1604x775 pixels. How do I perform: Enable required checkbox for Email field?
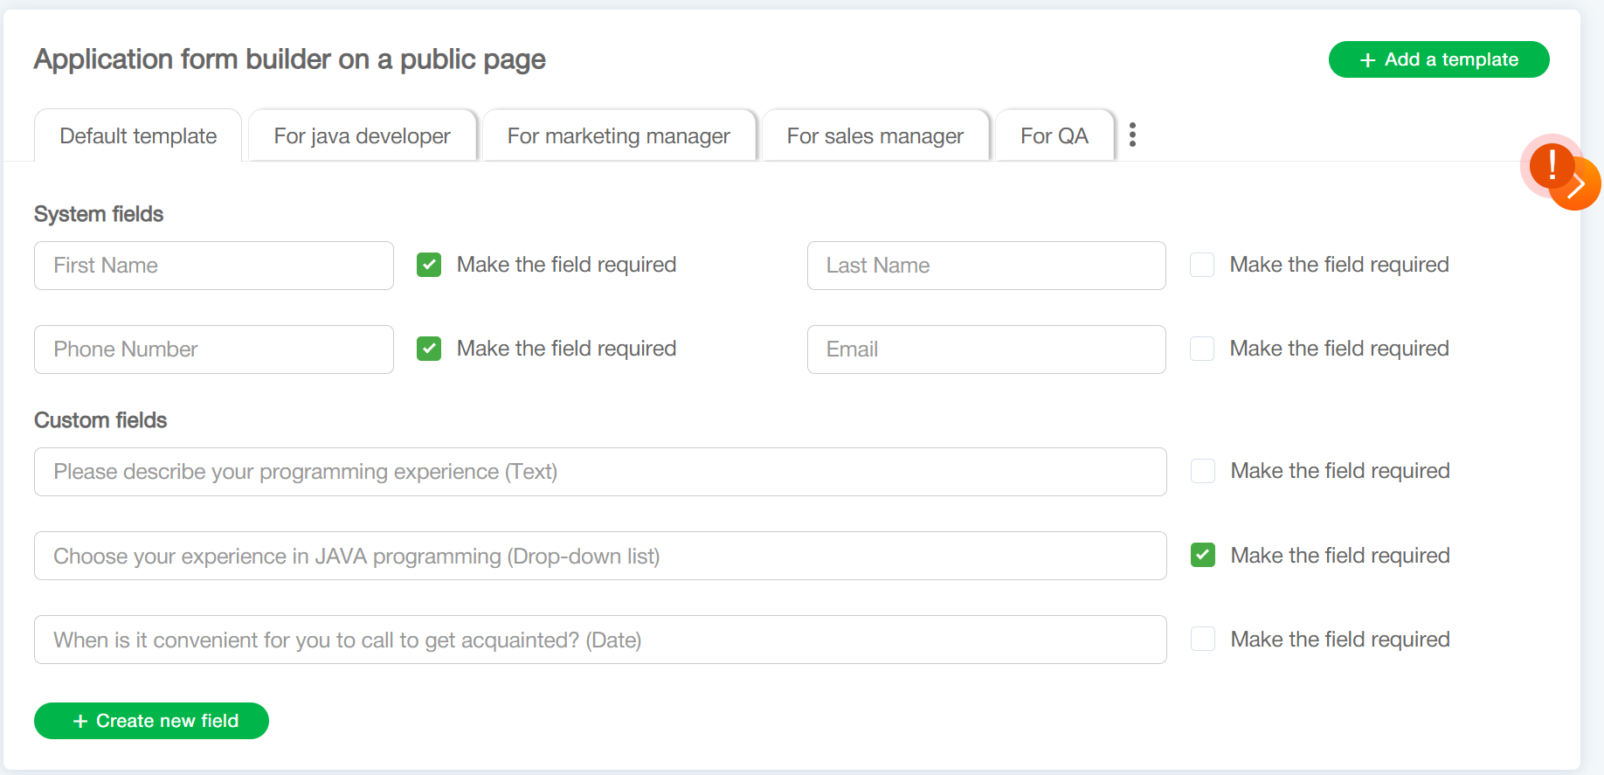click(1202, 349)
